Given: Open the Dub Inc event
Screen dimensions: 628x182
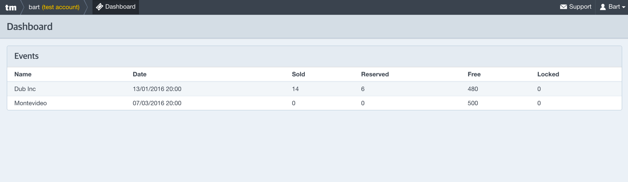Looking at the screenshot, I should [x=25, y=89].
